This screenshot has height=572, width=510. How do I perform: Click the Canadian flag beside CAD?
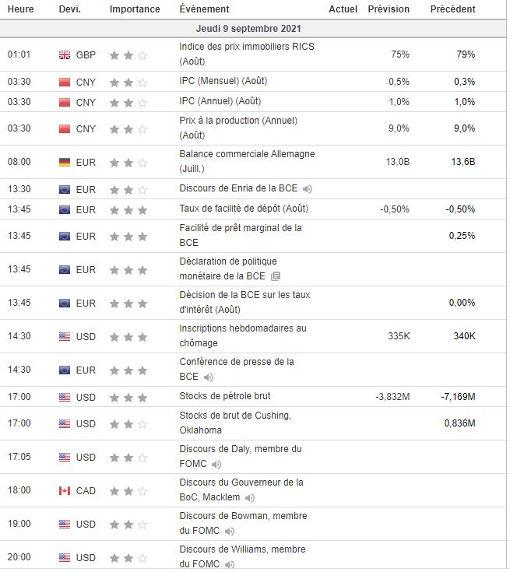tap(65, 491)
